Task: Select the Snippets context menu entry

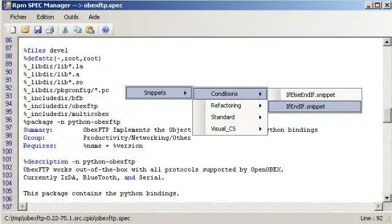Action: [x=159, y=93]
